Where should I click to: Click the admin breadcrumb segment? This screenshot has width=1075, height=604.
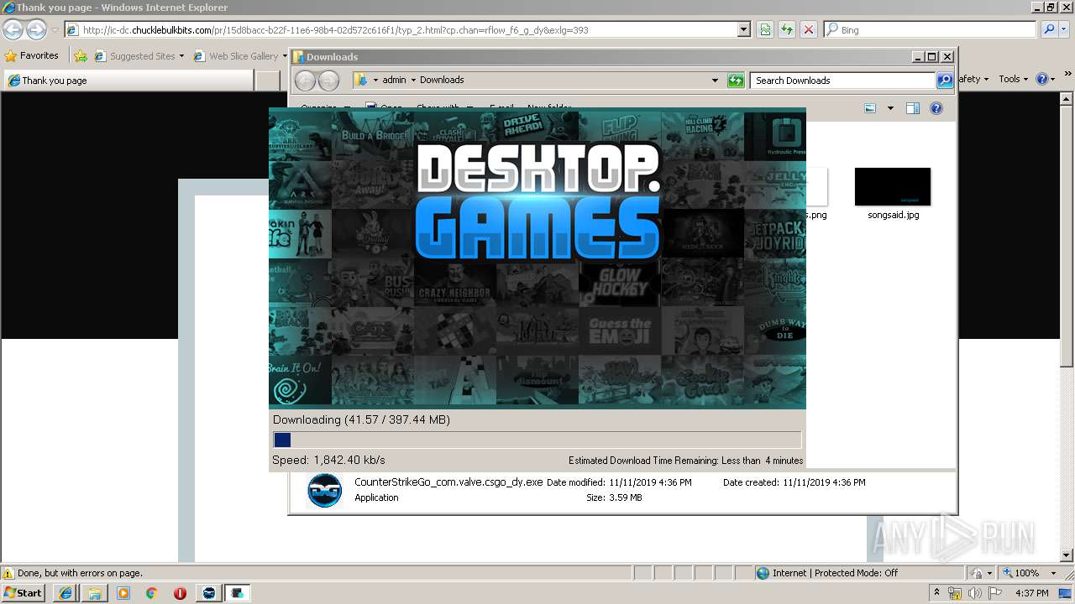[394, 81]
